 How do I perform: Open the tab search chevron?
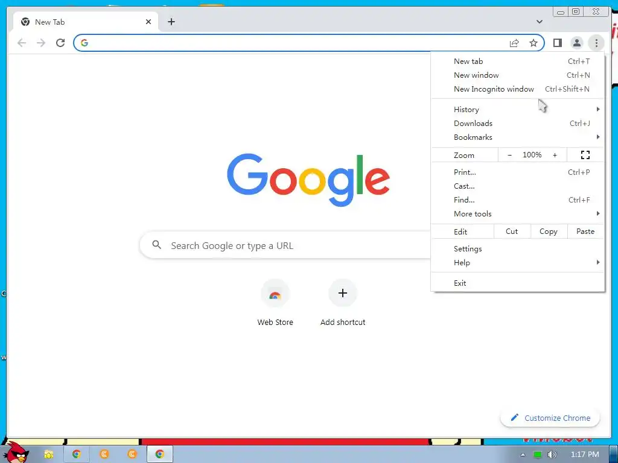(x=540, y=22)
